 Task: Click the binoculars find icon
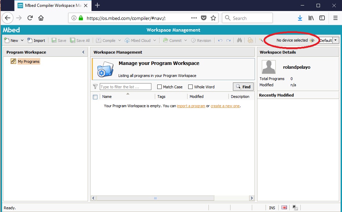(239, 40)
